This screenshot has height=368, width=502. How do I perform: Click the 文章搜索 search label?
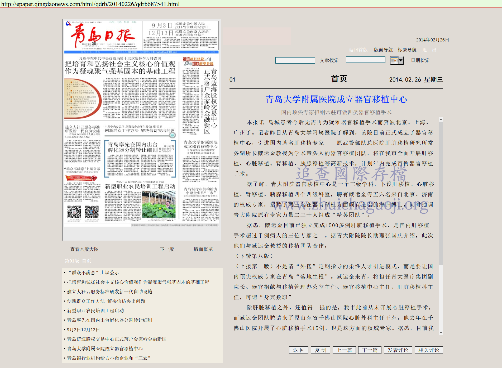click(329, 60)
